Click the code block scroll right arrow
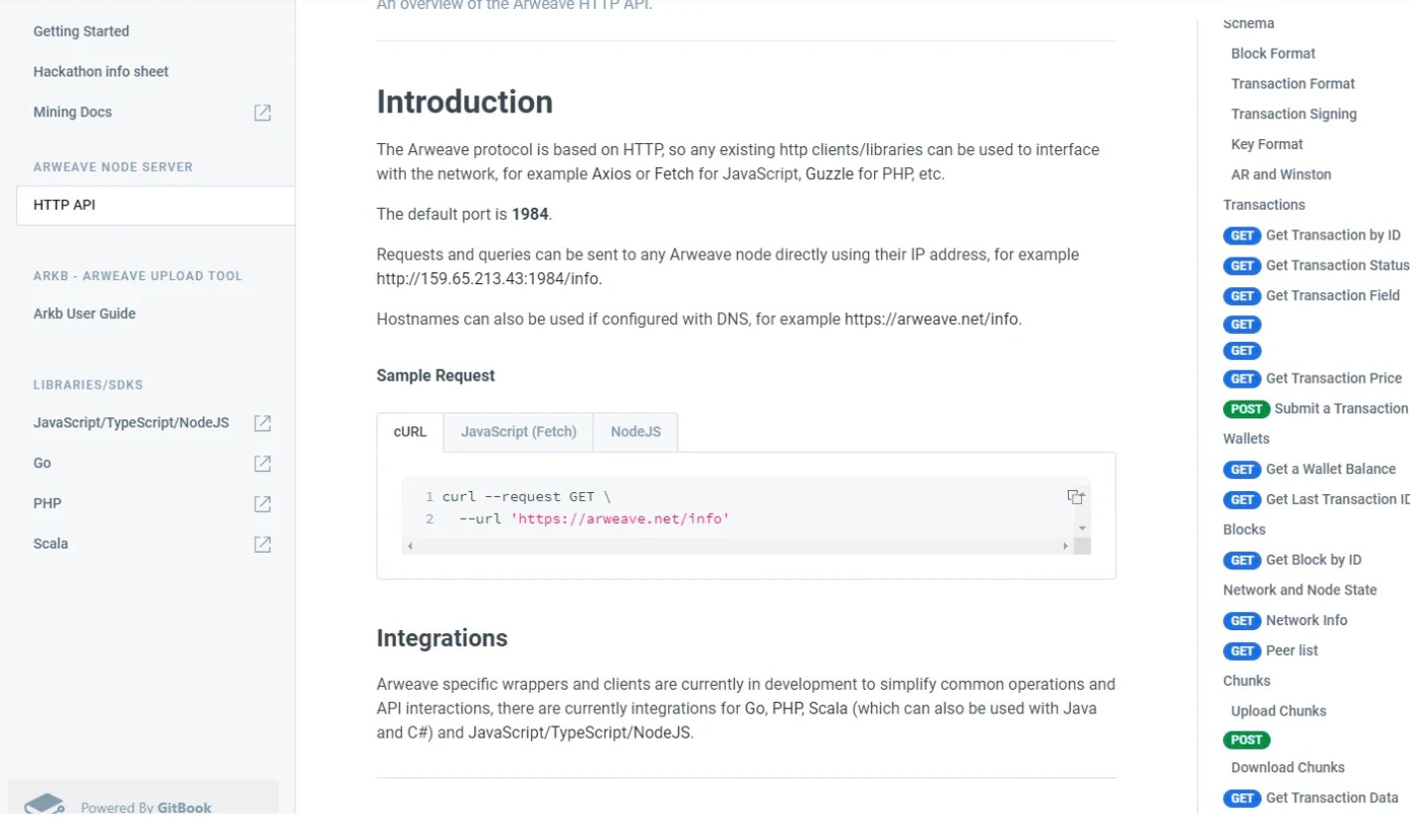1410x817 pixels. pyautogui.click(x=1066, y=547)
